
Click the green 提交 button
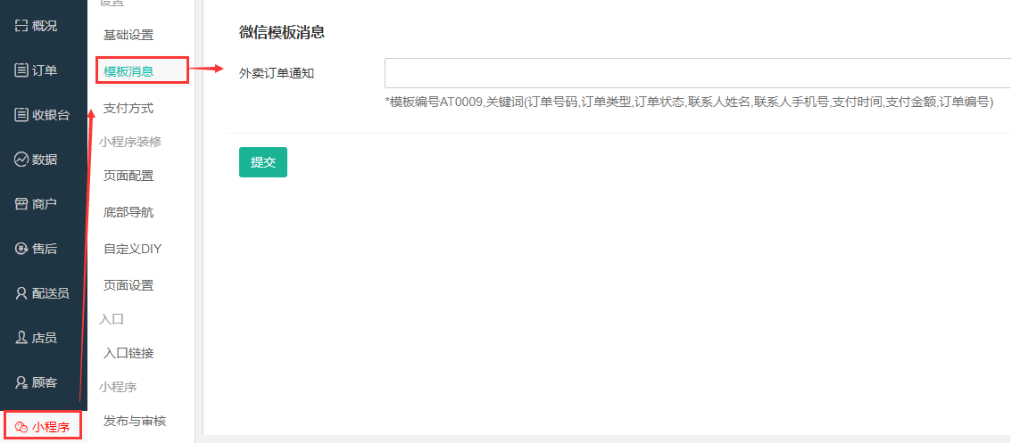point(263,162)
